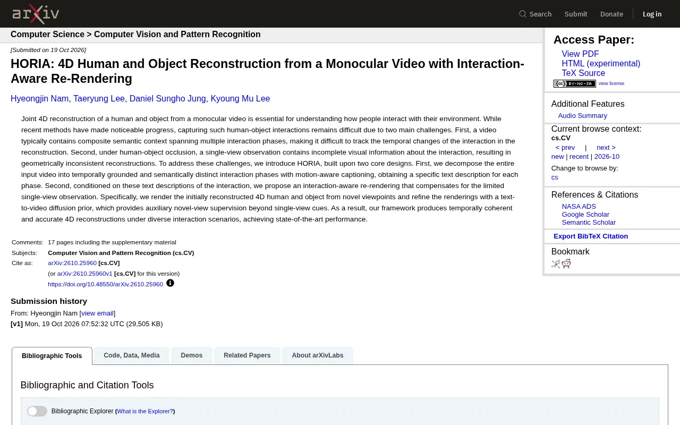Image resolution: width=680 pixels, height=425 pixels.
Task: Click the CC BY-NC-SA license badge
Action: point(574,83)
